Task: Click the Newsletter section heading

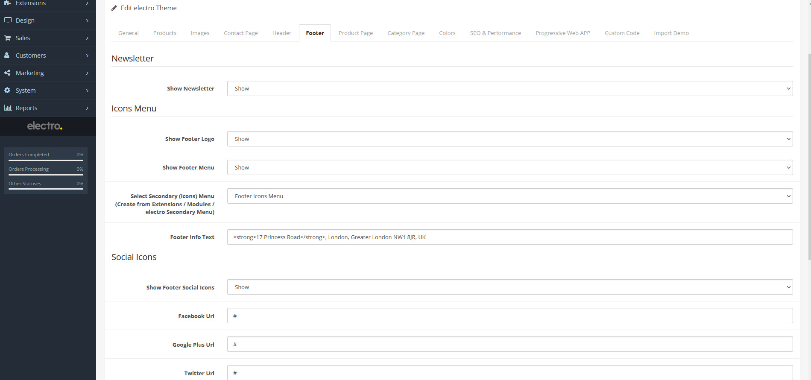Action: pyautogui.click(x=132, y=58)
